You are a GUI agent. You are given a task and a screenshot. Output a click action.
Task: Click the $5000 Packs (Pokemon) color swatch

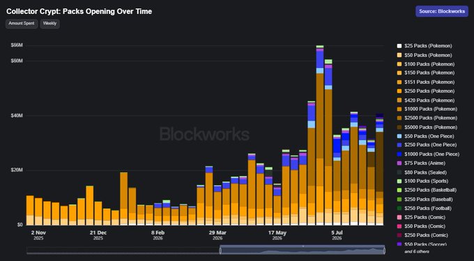[399, 127]
